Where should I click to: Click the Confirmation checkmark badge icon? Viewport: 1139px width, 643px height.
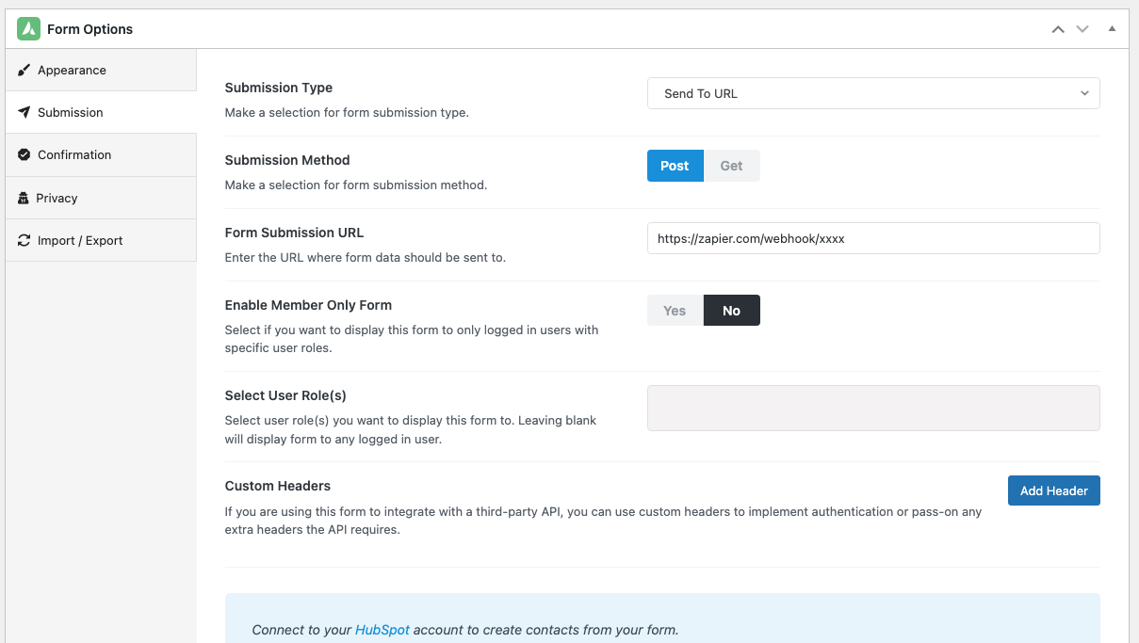coord(24,155)
